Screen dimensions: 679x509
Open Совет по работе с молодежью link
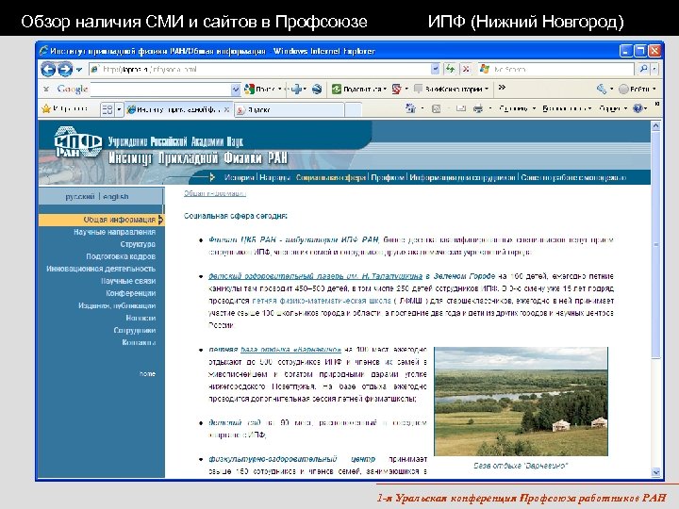click(573, 177)
